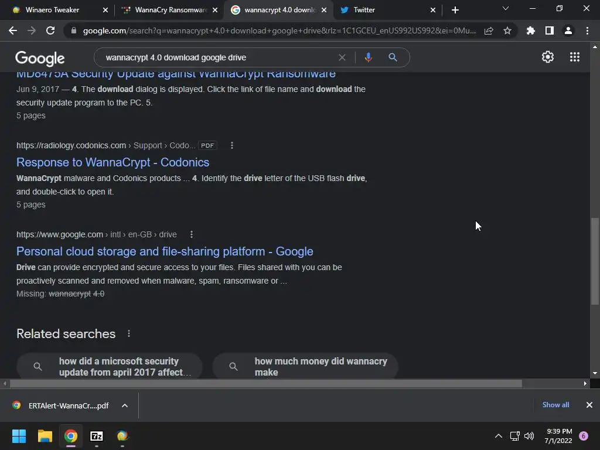Open Google quick settings gear
The height and width of the screenshot is (450, 600).
point(548,57)
